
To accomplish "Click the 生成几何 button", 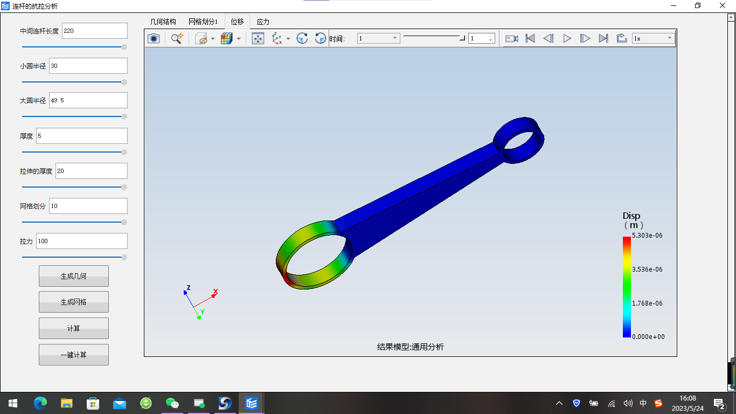I will 74,276.
